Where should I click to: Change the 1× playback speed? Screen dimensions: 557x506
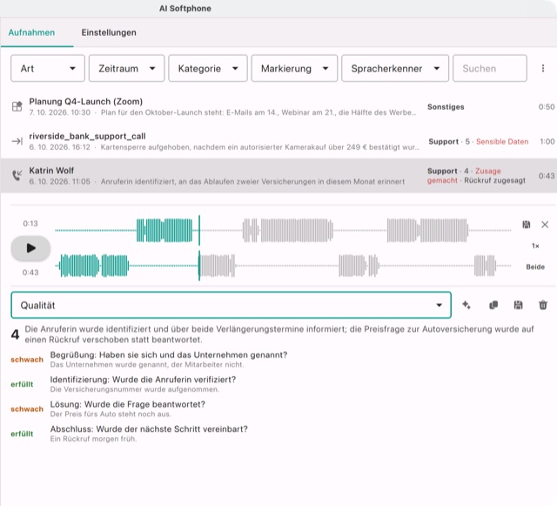point(535,246)
